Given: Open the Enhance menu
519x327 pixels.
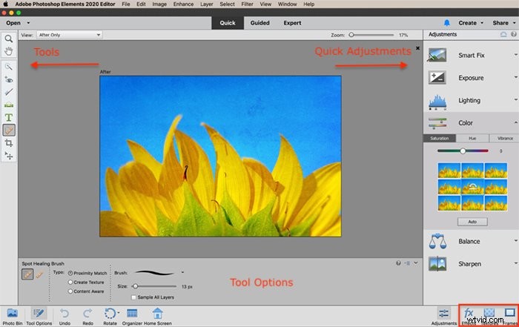Looking at the screenshot, I should click(183, 4).
